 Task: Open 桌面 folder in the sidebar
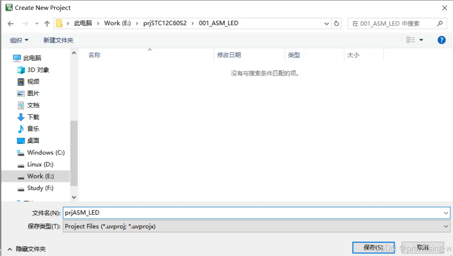coord(33,141)
